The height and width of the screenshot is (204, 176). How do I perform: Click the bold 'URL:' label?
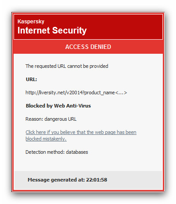[32, 79]
